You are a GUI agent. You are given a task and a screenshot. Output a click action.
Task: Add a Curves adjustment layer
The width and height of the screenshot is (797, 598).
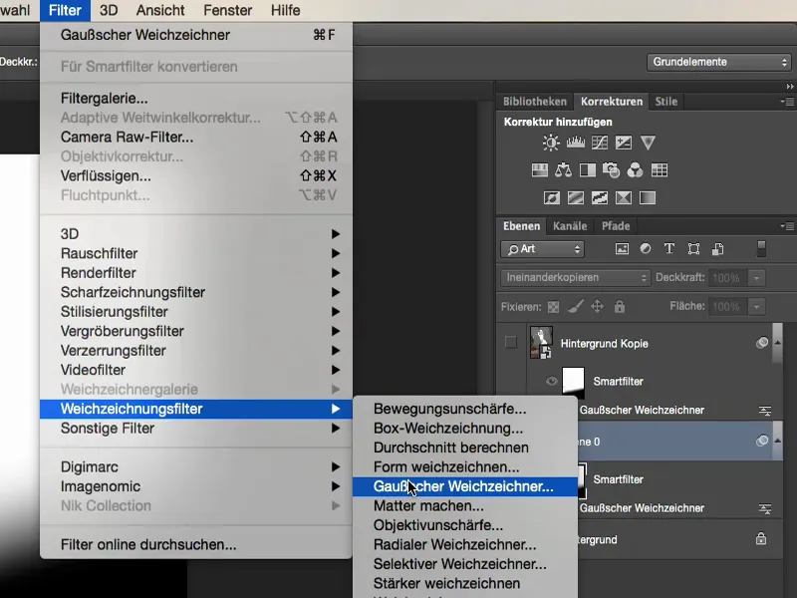pos(599,143)
